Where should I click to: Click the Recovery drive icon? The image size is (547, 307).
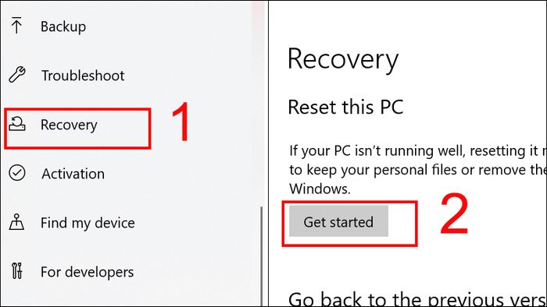[17, 124]
